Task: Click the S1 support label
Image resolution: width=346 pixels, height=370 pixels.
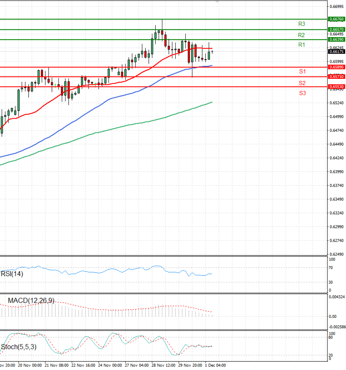Action: 302,72
